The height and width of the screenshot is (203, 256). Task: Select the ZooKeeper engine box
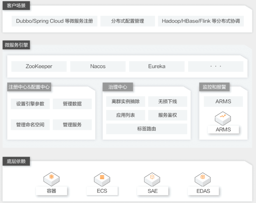(x=39, y=66)
